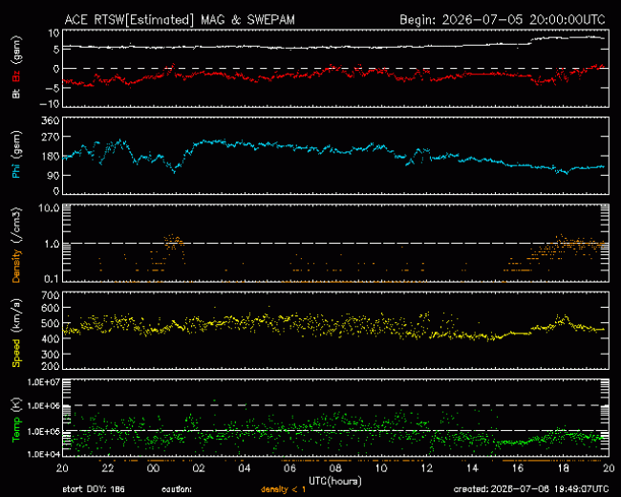
Task: Click the '10' hour label on time axis
Action: 381,468
